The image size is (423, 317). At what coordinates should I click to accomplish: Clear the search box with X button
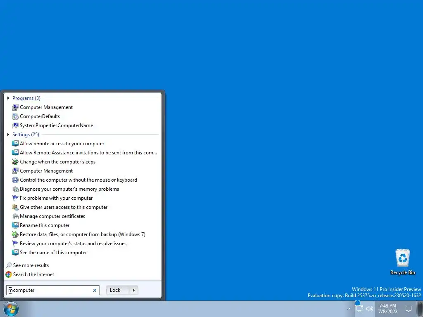(x=95, y=290)
